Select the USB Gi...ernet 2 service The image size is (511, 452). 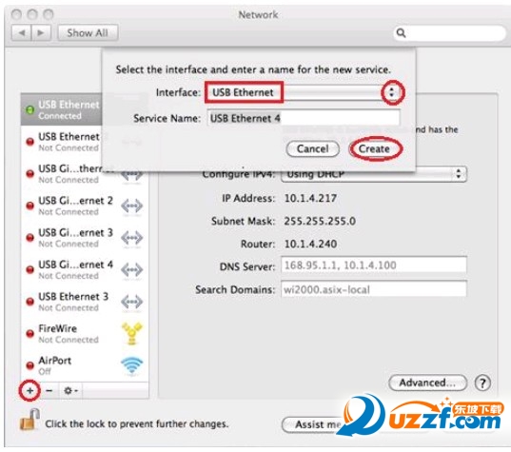(x=85, y=206)
